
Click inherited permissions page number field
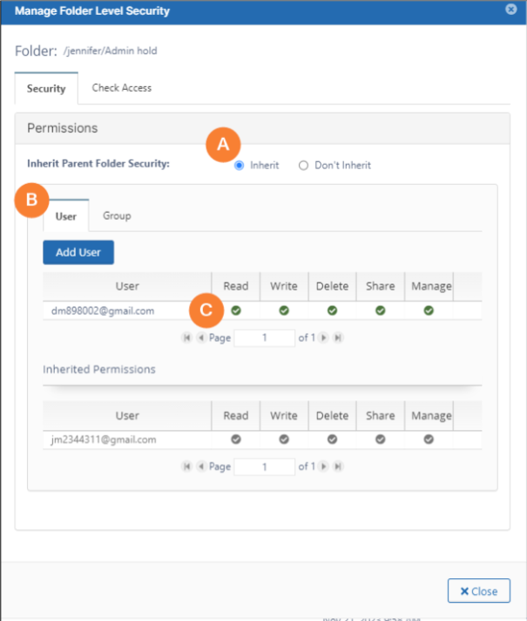point(264,467)
